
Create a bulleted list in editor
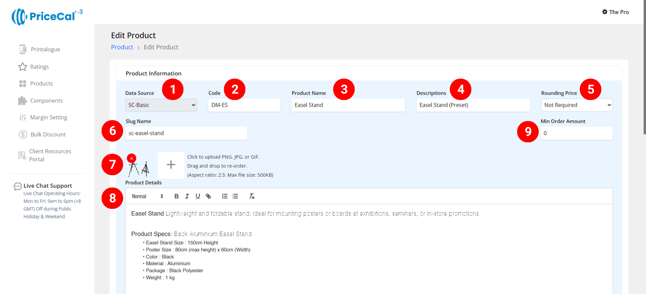click(235, 196)
